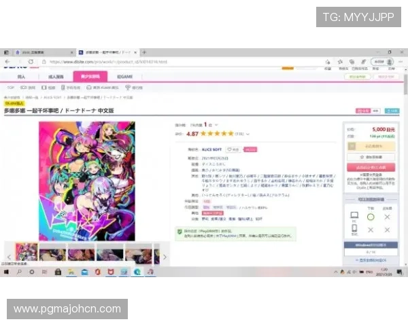Open the games sub-navigation gamepad link

pos(28,88)
